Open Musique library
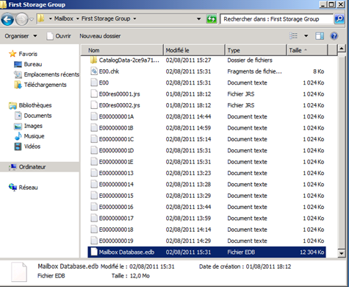The height and width of the screenshot is (287, 349). 34,136
